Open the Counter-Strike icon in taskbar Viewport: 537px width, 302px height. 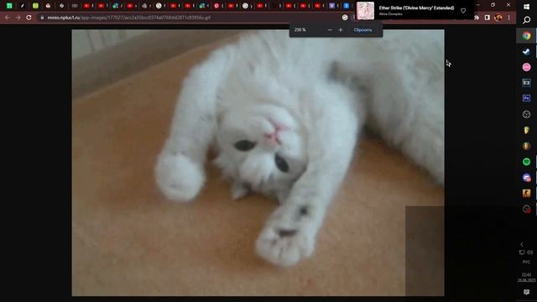coord(526,193)
